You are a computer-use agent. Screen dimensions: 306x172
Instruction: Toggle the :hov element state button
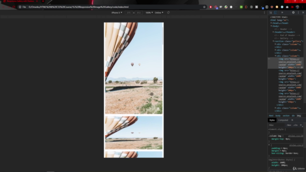(x=289, y=125)
